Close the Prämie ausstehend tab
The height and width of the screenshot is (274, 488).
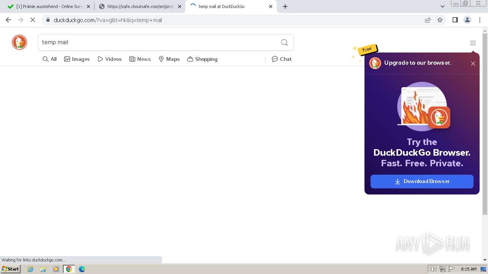pos(88,6)
